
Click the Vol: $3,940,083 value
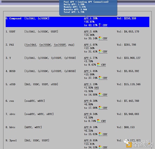pos(128,114)
